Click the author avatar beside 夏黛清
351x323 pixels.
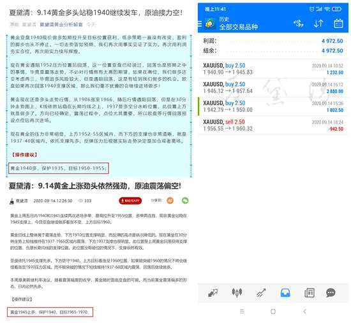pyautogui.click(x=11, y=201)
